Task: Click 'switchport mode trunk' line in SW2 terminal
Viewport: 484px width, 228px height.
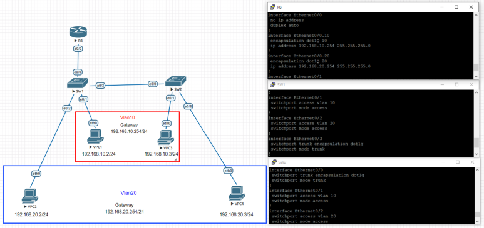Action: coord(299,181)
